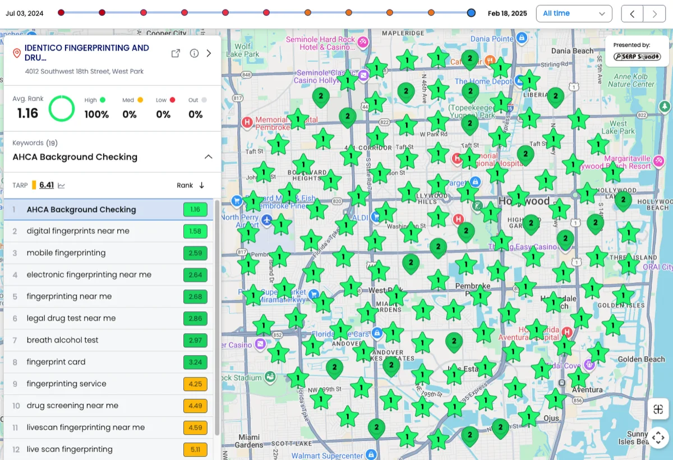
Task: Click the Dania Pointe shopping icon
Action: coord(522,38)
